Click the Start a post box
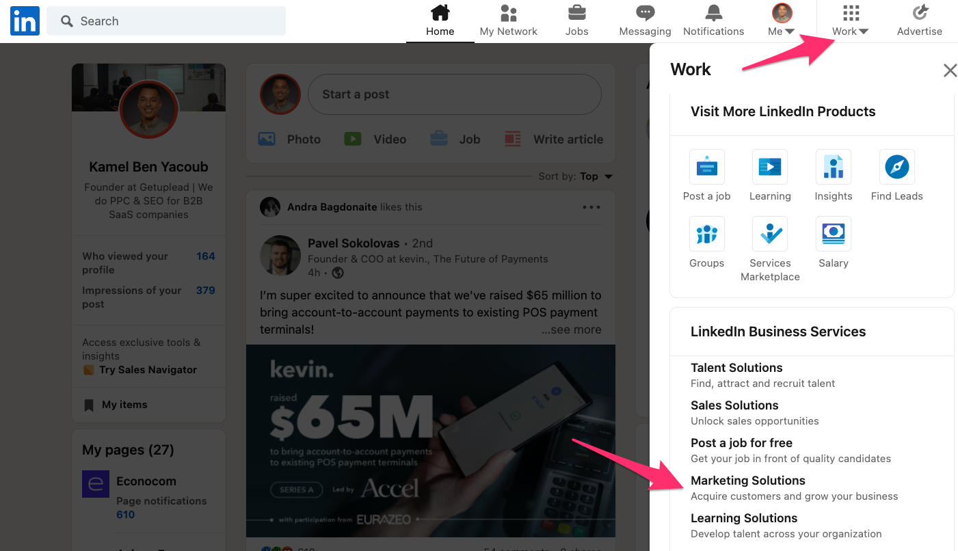 point(455,94)
